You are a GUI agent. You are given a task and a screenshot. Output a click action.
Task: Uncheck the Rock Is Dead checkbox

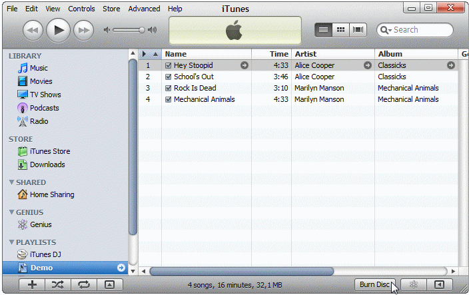[x=168, y=88]
